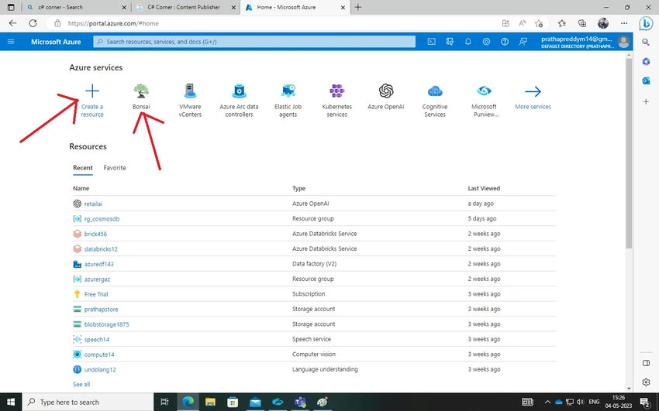
Task: Switch to C# Corner Content Publisher tab
Action: [186, 7]
